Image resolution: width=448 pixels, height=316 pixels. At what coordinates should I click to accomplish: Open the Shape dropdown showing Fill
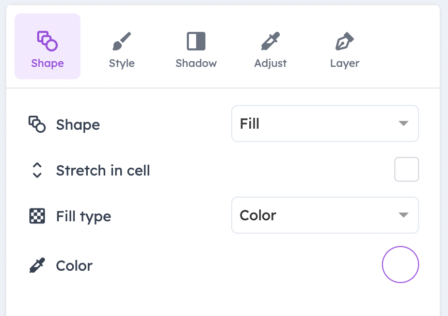[x=325, y=124]
